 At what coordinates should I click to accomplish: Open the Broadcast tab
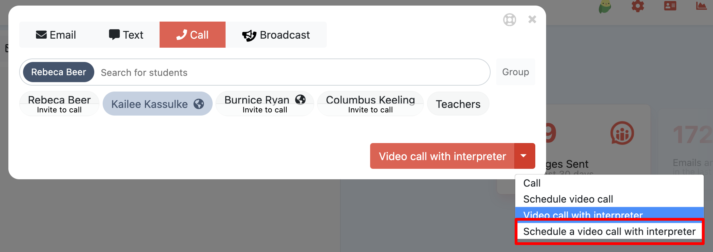276,35
